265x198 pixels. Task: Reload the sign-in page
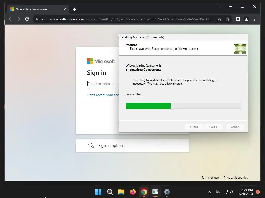[x=27, y=19]
